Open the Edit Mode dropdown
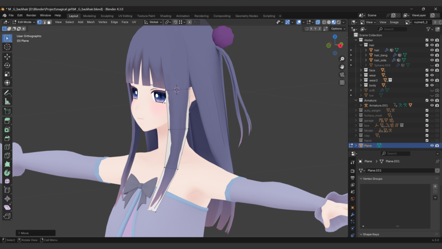Viewport: 442px width, 249px height. 24,22
